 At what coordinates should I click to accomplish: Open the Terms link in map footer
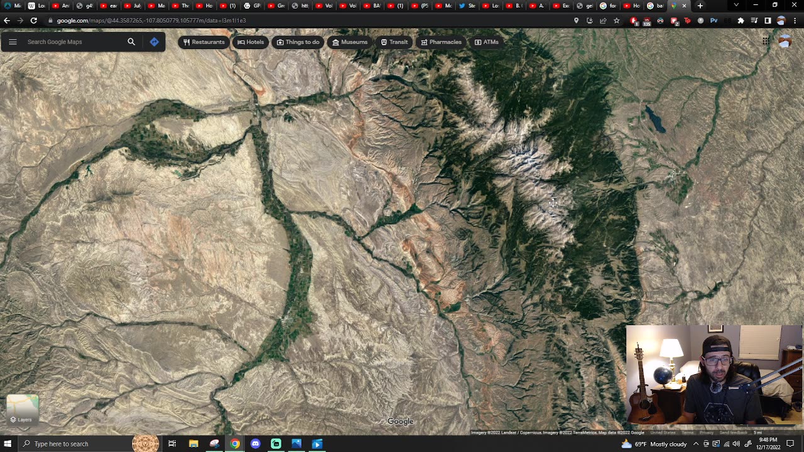coord(688,433)
